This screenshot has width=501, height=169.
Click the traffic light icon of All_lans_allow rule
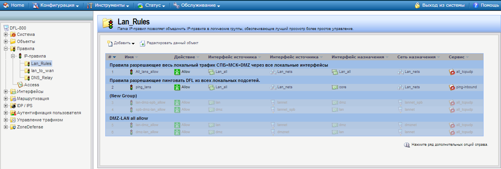pyautogui.click(x=131, y=72)
